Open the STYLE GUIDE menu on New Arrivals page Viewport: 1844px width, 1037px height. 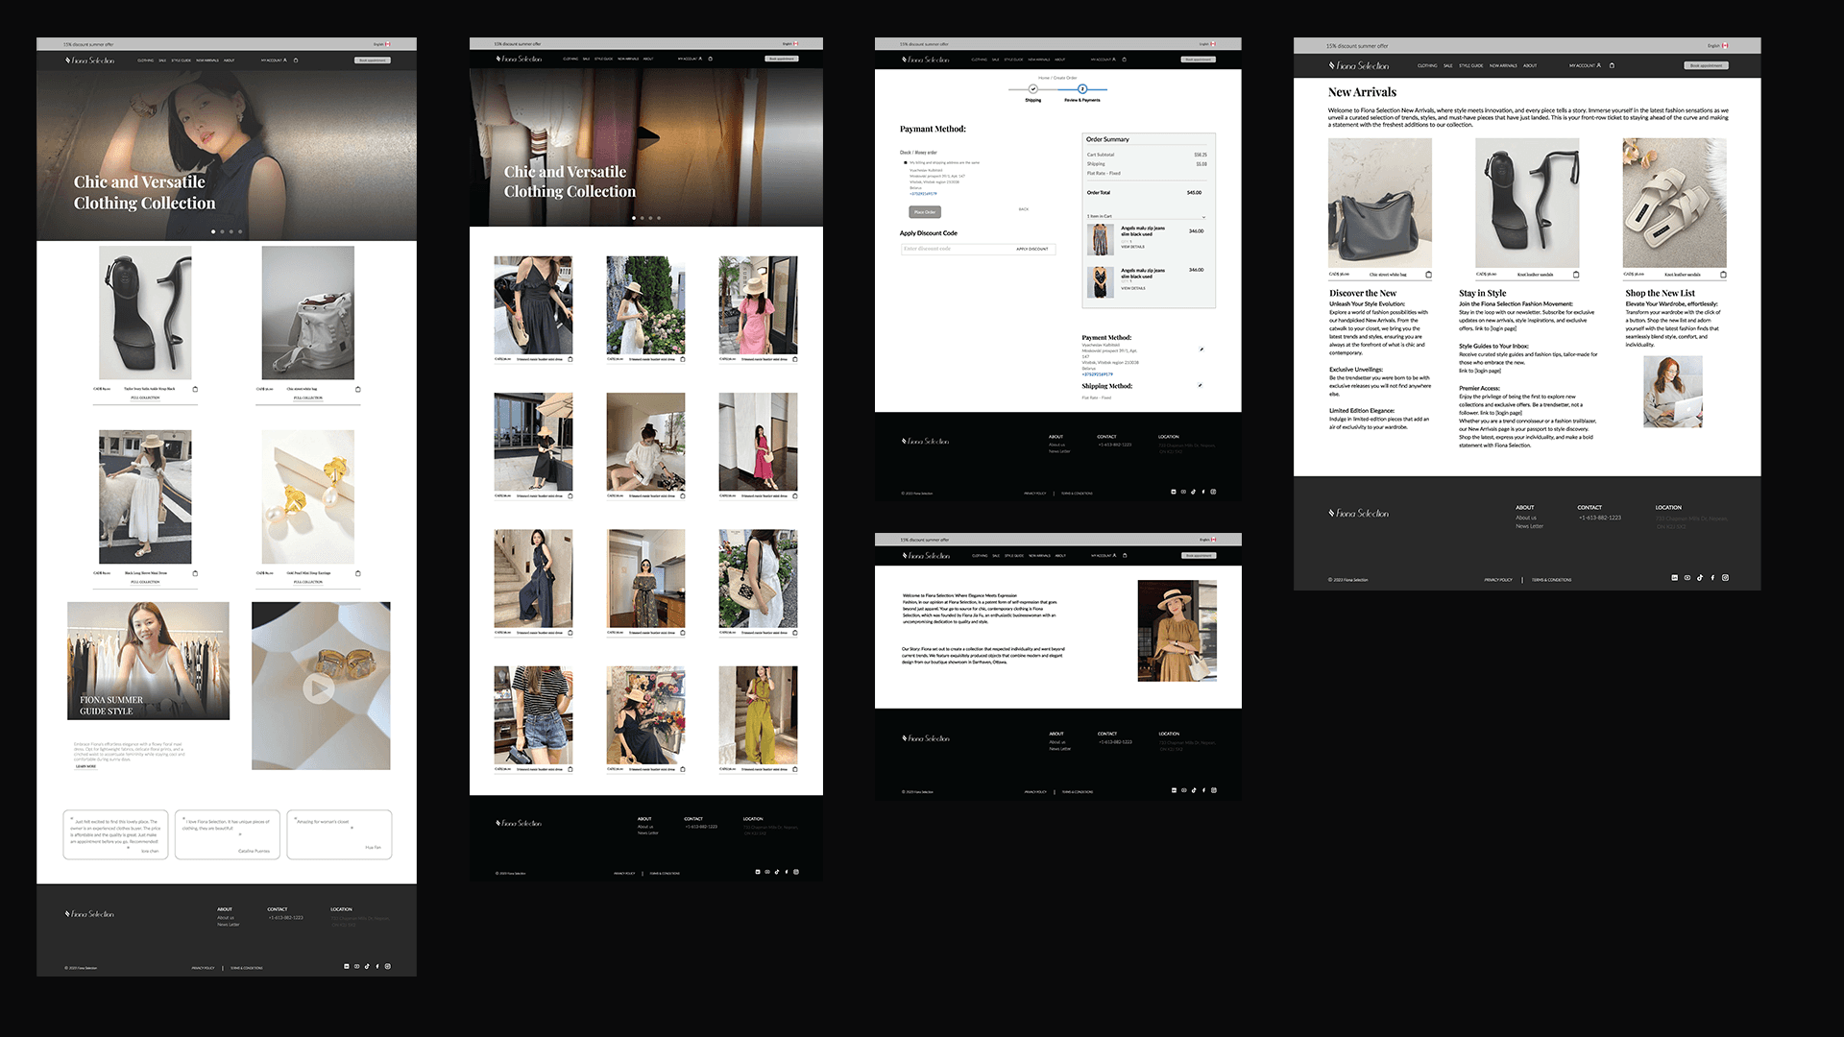(x=1470, y=66)
